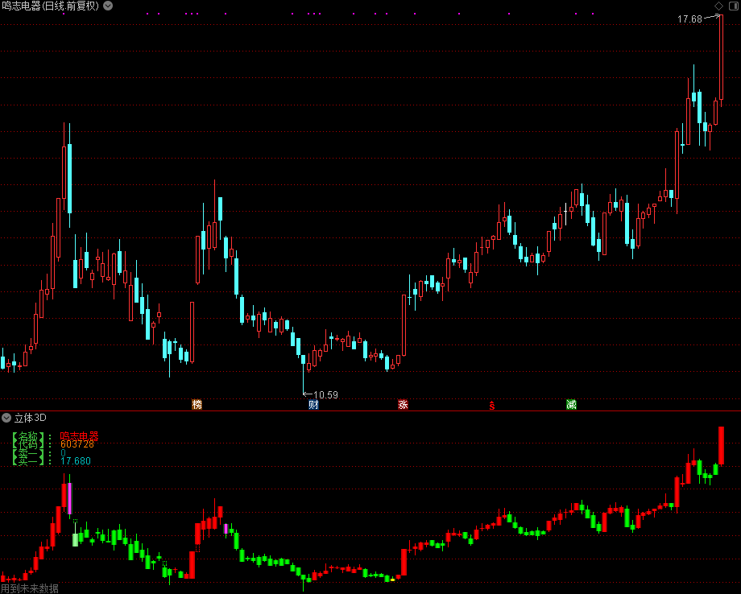
Task: Open the red S marker
Action: click(x=492, y=405)
